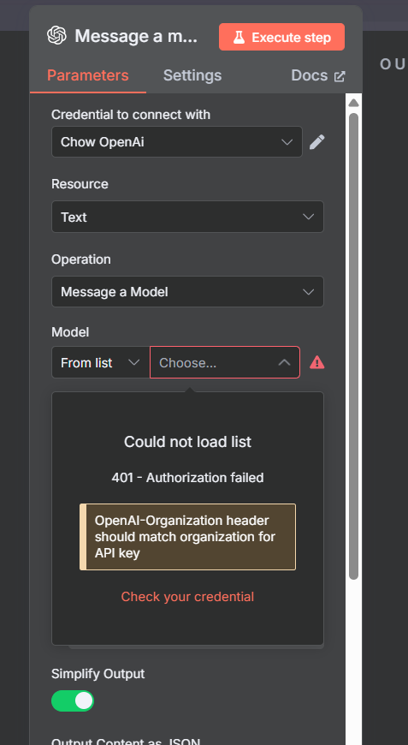Click the OpenAI logo icon in header

point(56,36)
